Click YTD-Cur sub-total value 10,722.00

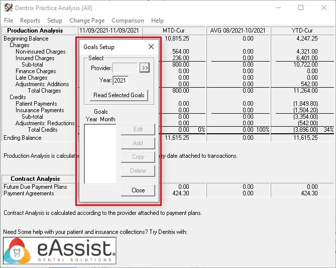pyautogui.click(x=305, y=65)
